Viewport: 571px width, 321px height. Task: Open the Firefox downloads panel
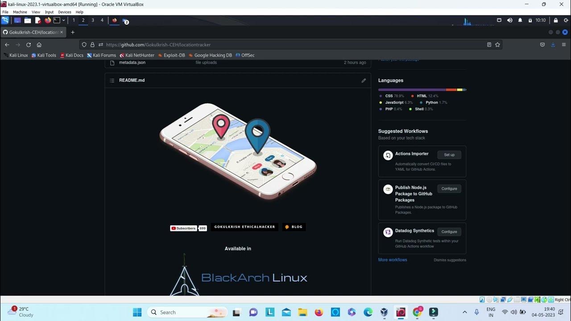click(553, 45)
